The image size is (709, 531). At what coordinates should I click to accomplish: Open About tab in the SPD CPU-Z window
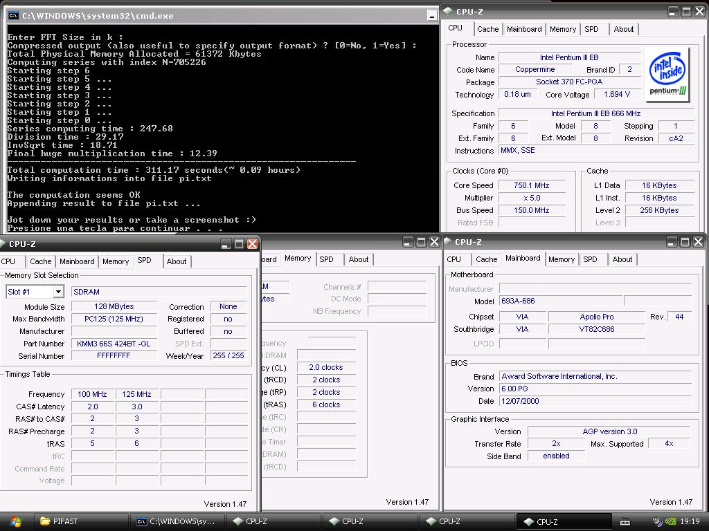[x=177, y=261]
